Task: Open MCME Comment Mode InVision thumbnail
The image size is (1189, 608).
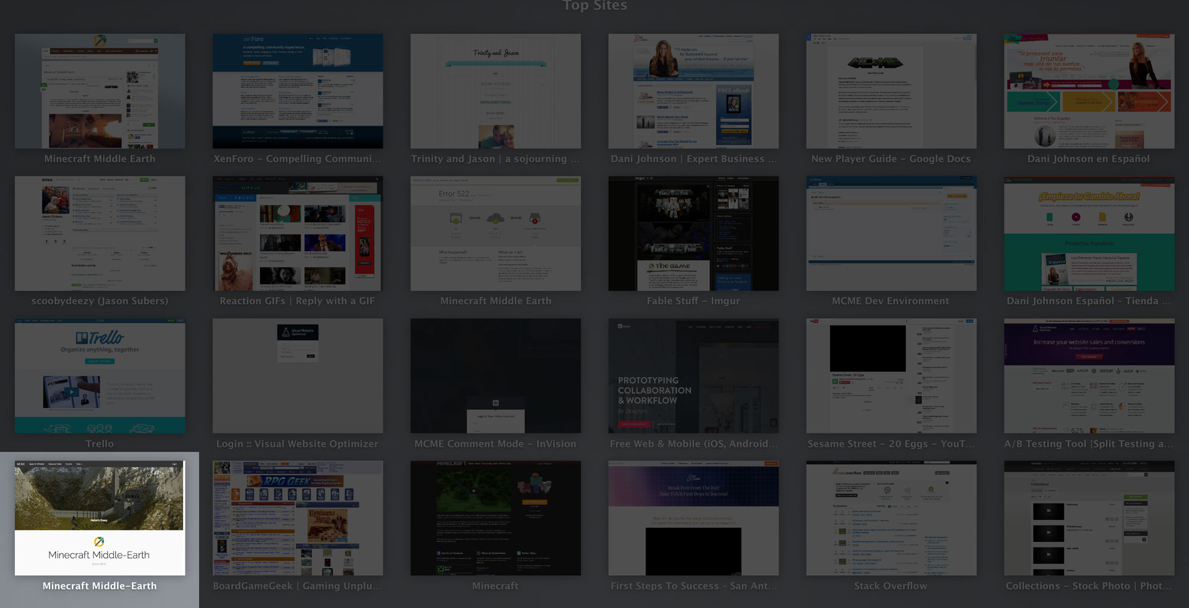Action: [496, 376]
